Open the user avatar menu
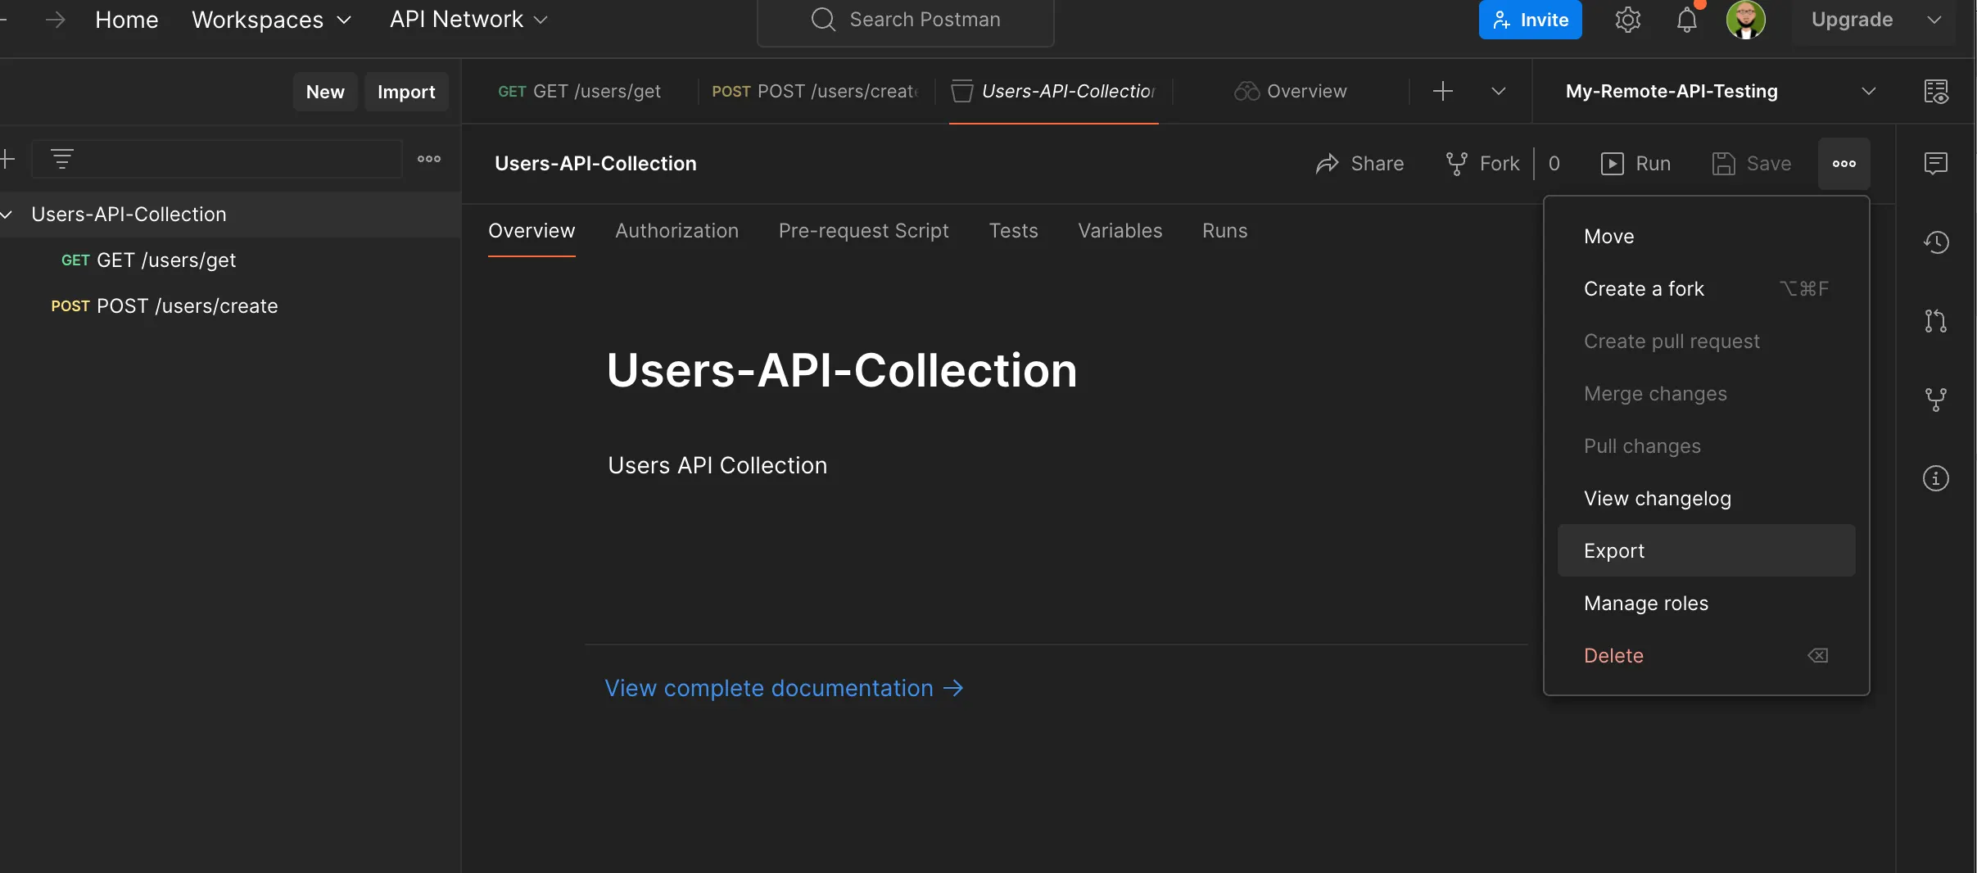The height and width of the screenshot is (873, 1977). [1745, 20]
